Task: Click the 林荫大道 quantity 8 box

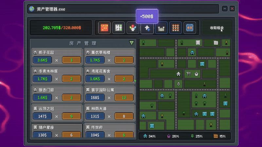Action: pyautogui.click(x=124, y=116)
